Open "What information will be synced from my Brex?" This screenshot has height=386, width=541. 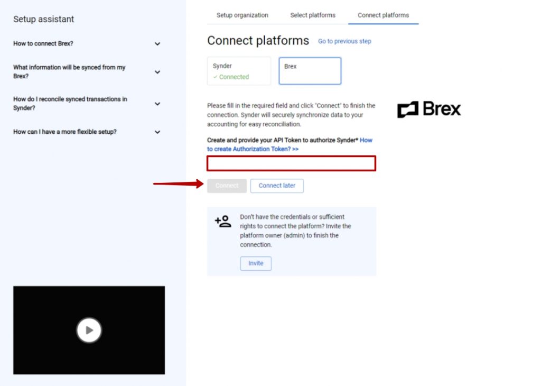pos(69,72)
